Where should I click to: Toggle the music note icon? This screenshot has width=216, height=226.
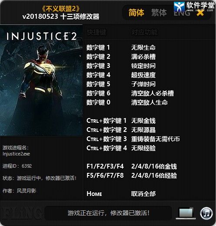[206, 213]
